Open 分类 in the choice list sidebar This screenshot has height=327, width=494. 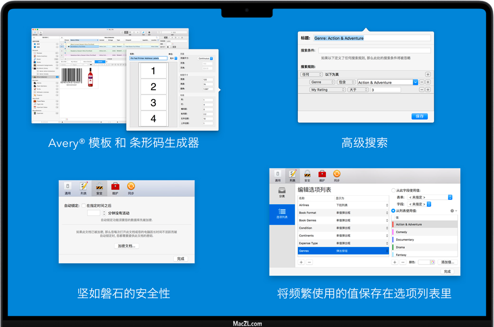pos(282,192)
